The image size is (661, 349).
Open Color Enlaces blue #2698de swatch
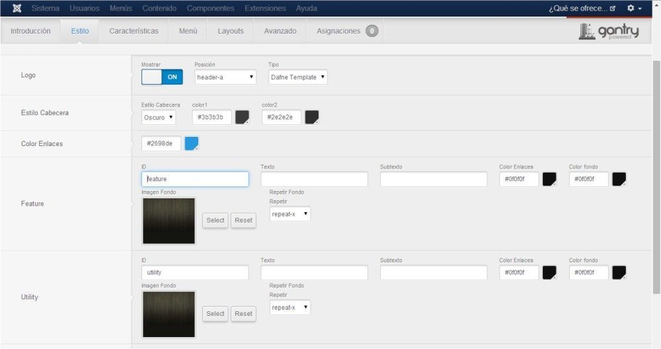pyautogui.click(x=192, y=143)
